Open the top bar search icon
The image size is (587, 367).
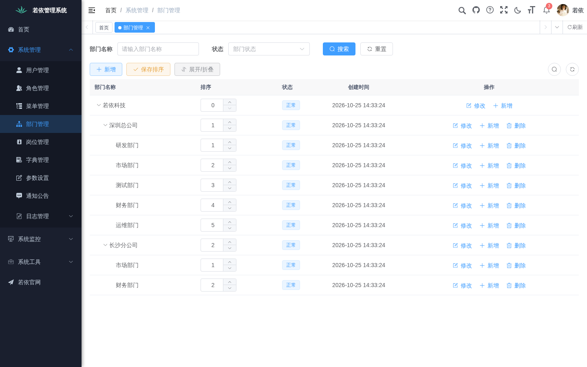click(x=462, y=10)
